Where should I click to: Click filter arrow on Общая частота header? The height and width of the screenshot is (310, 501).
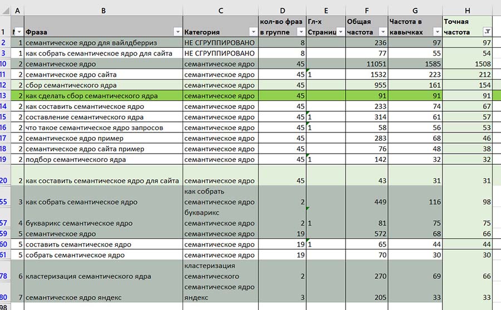(x=382, y=32)
